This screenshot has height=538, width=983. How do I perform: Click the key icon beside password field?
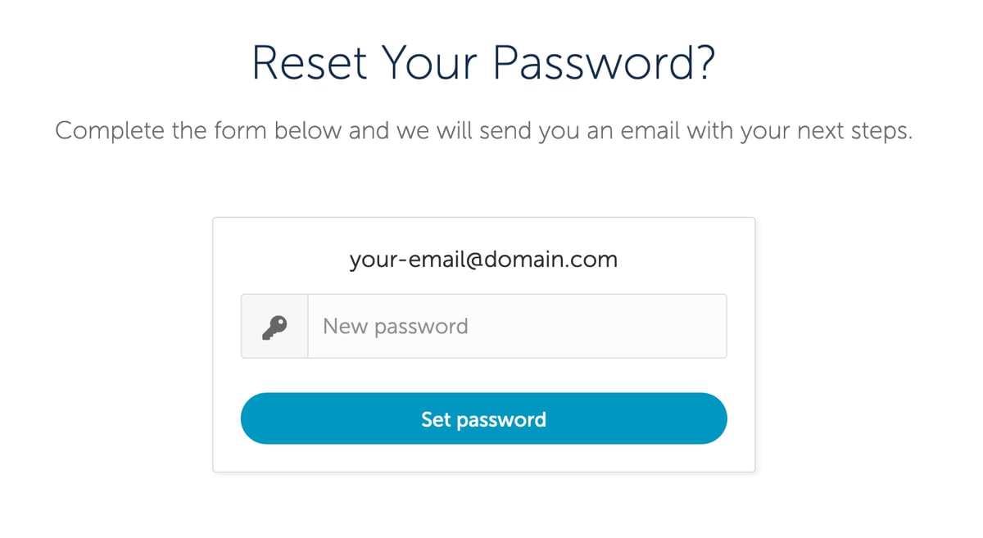274,327
